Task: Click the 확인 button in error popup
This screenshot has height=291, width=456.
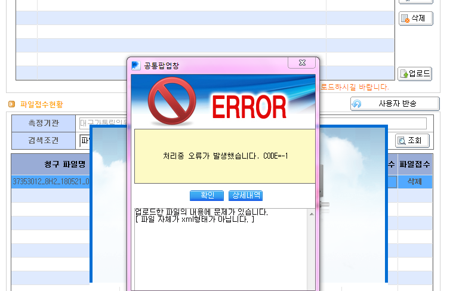Action: [x=207, y=196]
